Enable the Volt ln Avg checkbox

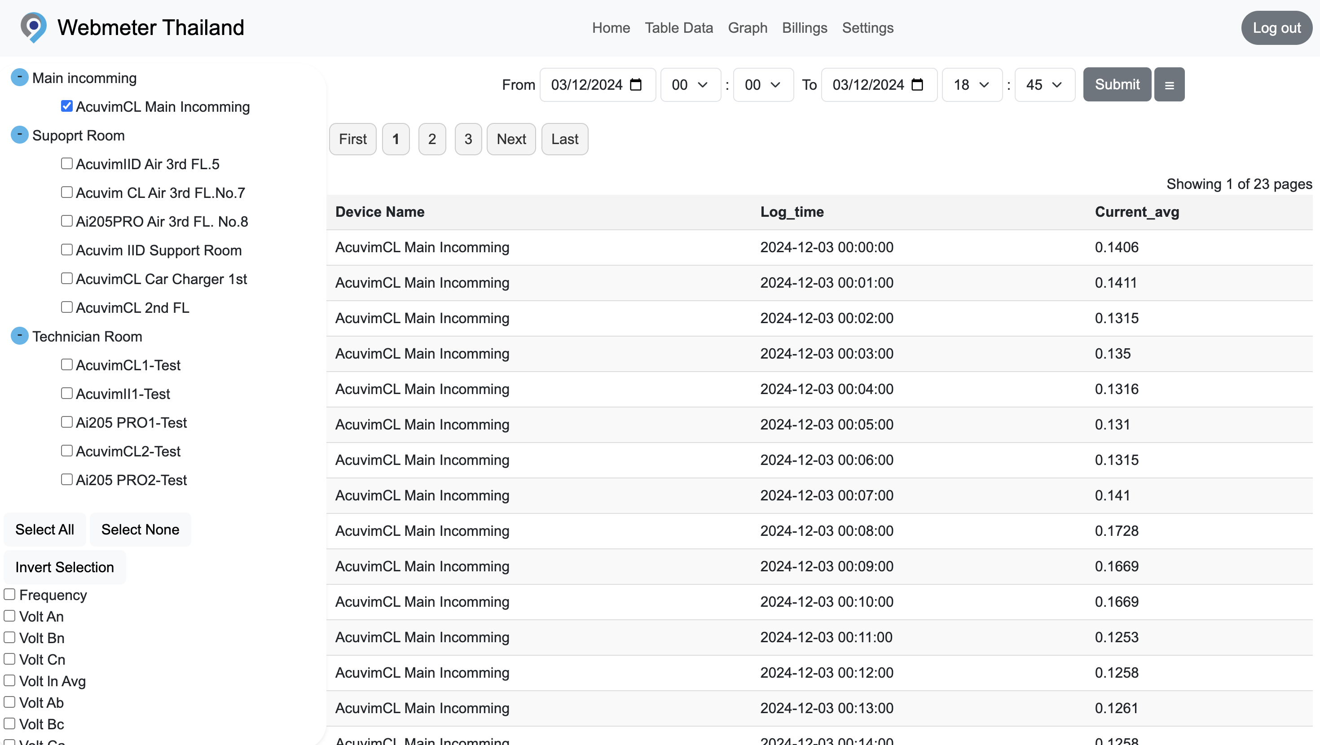(10, 680)
